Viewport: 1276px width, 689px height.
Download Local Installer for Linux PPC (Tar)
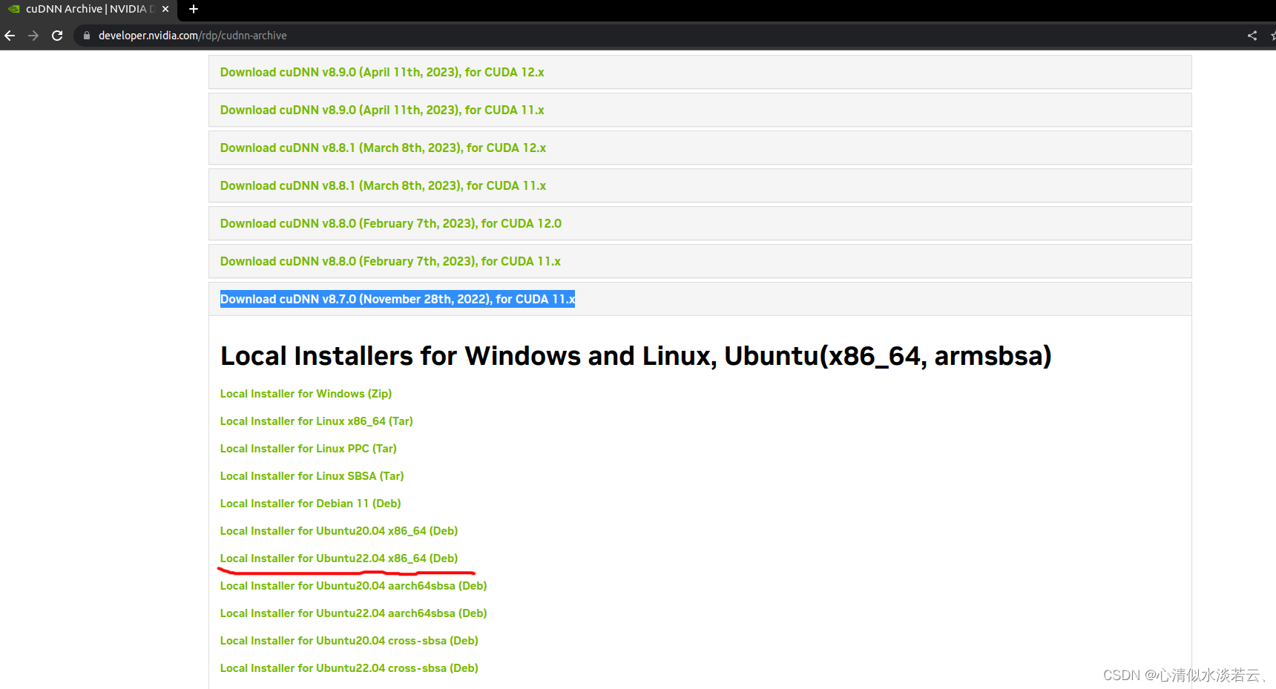coord(309,449)
